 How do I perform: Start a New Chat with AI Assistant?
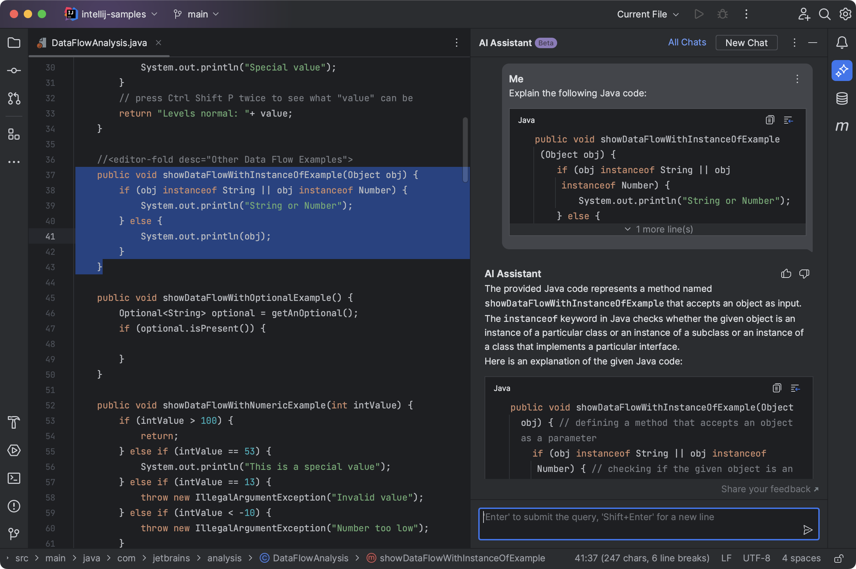click(746, 43)
